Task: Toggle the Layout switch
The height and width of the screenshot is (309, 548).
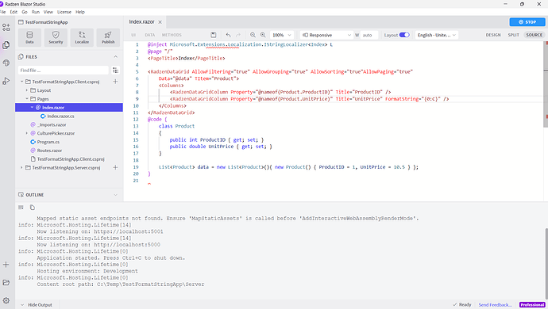Action: [x=404, y=35]
